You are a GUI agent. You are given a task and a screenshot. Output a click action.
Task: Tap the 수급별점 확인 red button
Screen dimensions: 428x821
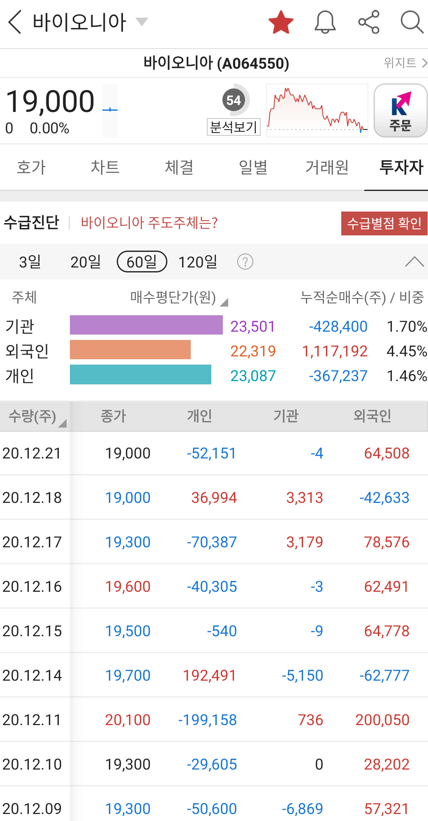coord(384,223)
